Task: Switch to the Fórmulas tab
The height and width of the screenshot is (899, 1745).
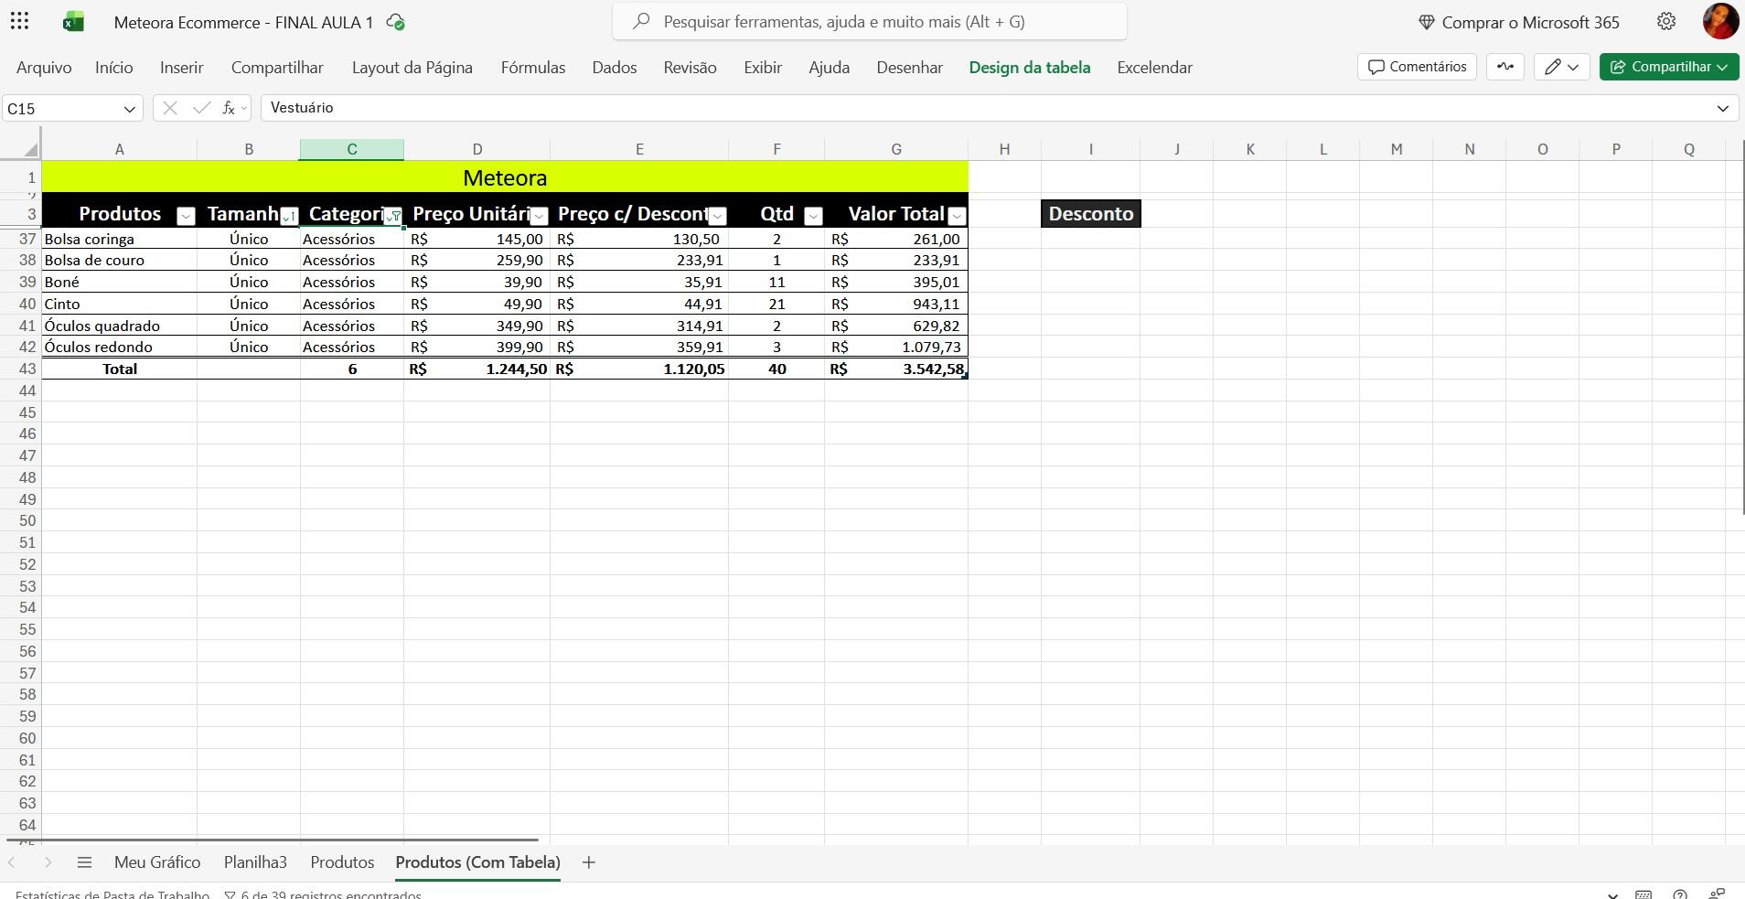Action: click(533, 68)
